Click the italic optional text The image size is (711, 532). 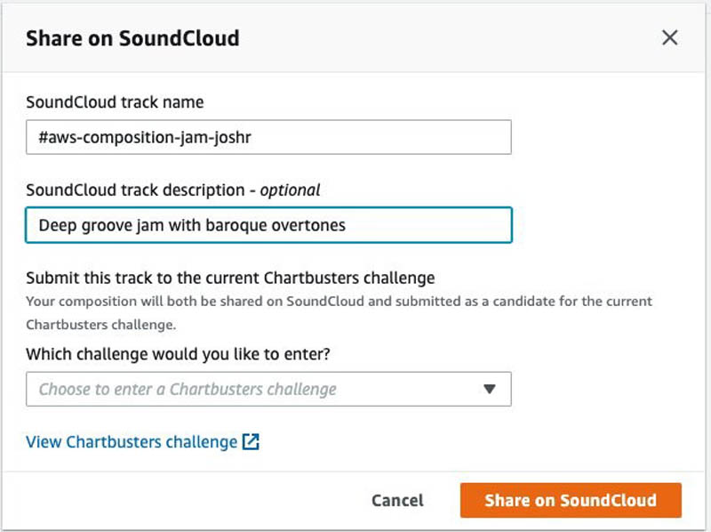click(x=291, y=189)
